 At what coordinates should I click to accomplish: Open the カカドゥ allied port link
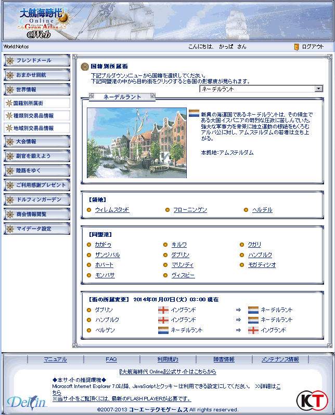[x=103, y=245]
